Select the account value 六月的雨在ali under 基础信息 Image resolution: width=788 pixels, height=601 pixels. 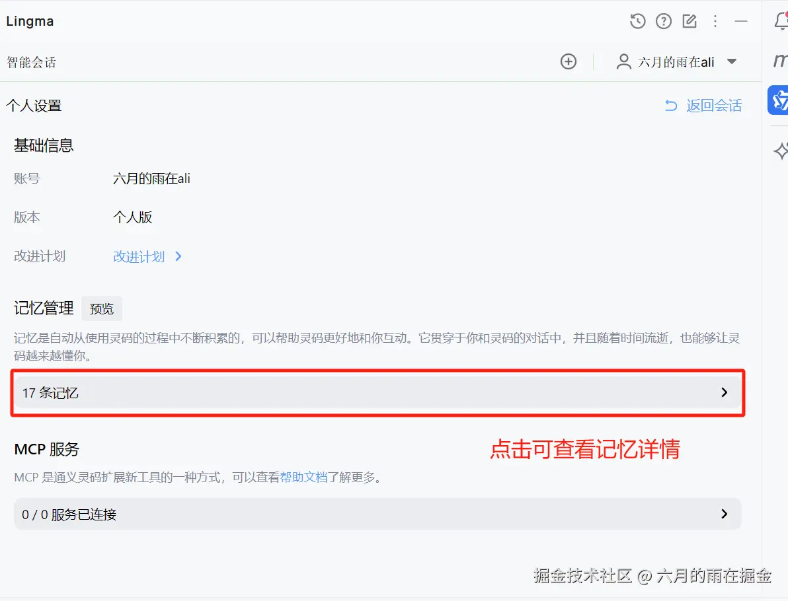coord(151,178)
